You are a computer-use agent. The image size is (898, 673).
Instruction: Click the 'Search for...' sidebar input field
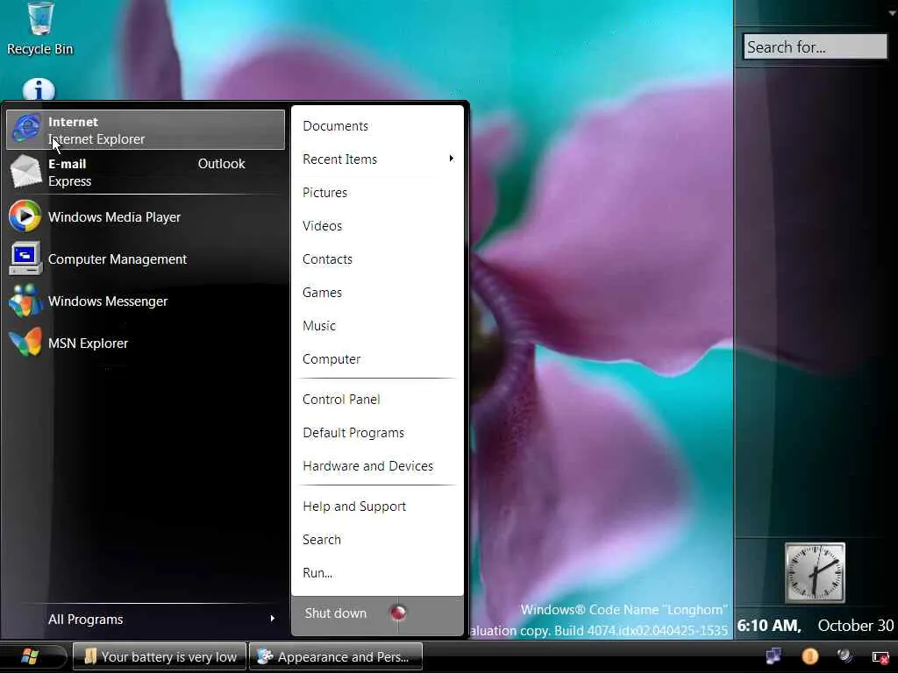click(x=815, y=47)
